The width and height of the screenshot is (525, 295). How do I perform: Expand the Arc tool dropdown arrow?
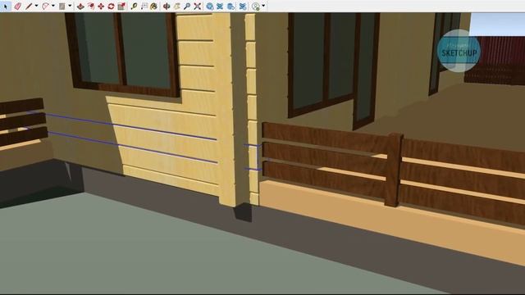coord(53,6)
